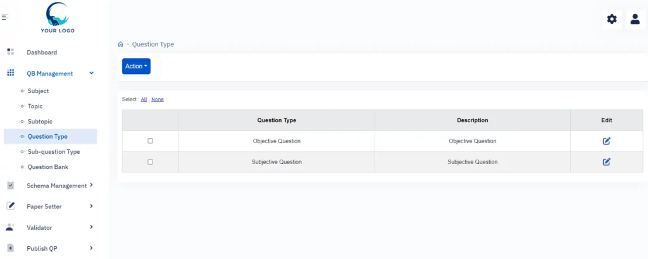Open the user profile icon
Image resolution: width=648 pixels, height=259 pixels.
tap(635, 19)
